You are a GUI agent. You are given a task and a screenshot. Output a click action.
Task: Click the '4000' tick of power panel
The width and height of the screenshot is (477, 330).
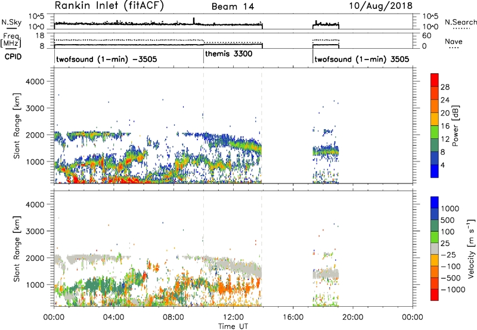click(35, 82)
